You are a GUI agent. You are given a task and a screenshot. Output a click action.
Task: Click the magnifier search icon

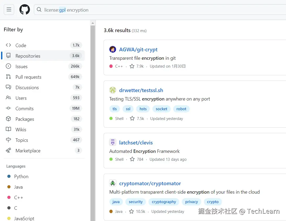pos(39,9)
